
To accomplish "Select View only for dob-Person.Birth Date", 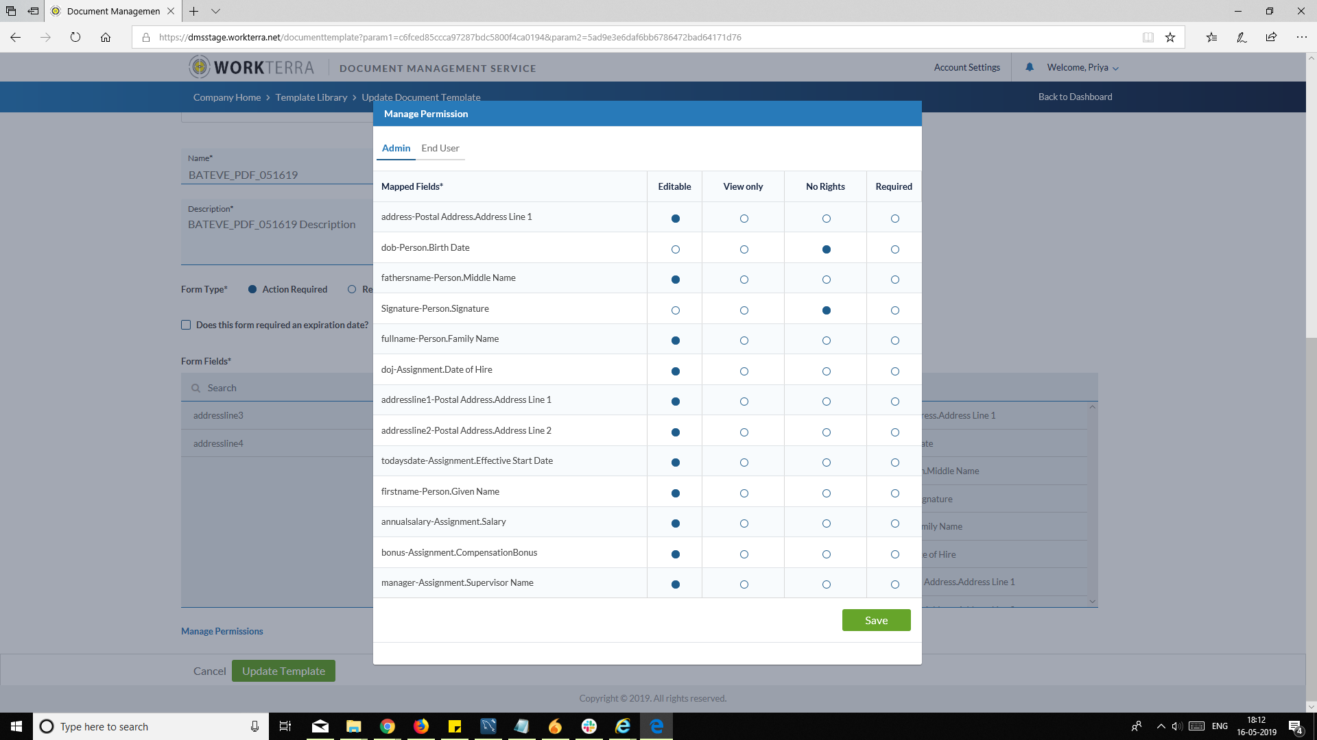I will (x=744, y=249).
